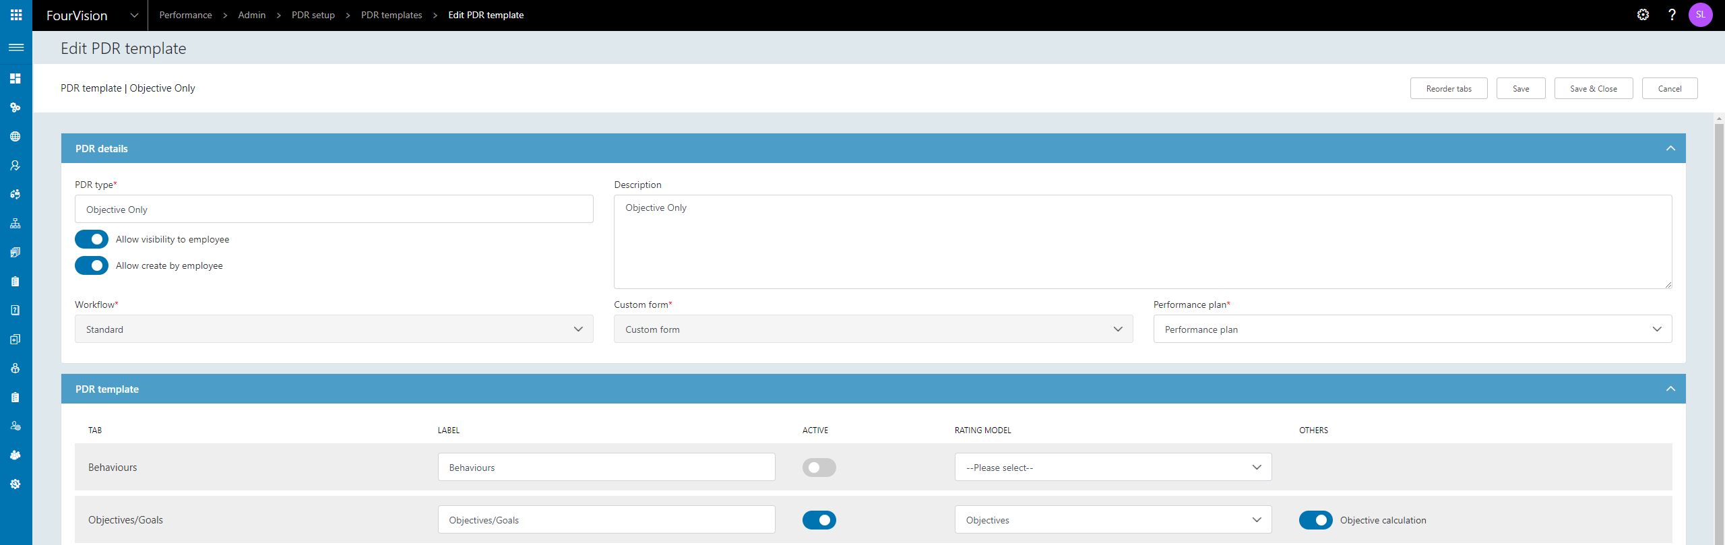Click Edit PDR template breadcrumb

tap(486, 15)
